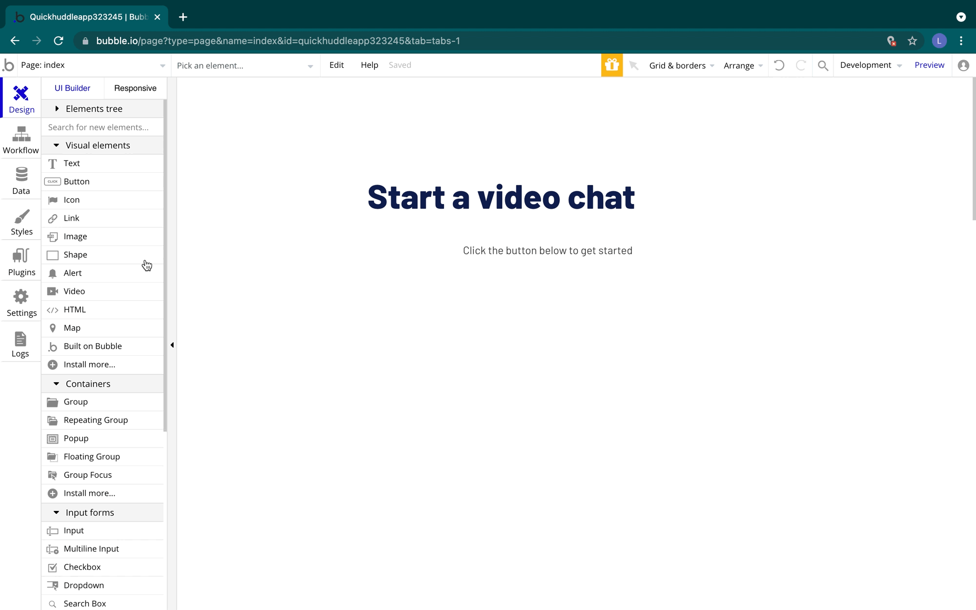Undo the last change

pyautogui.click(x=779, y=65)
